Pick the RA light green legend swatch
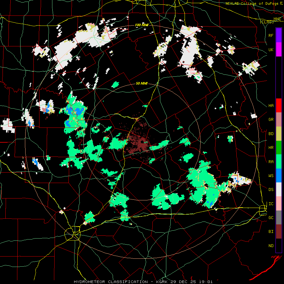Viewport: 284px width, 284px height. [x=279, y=162]
